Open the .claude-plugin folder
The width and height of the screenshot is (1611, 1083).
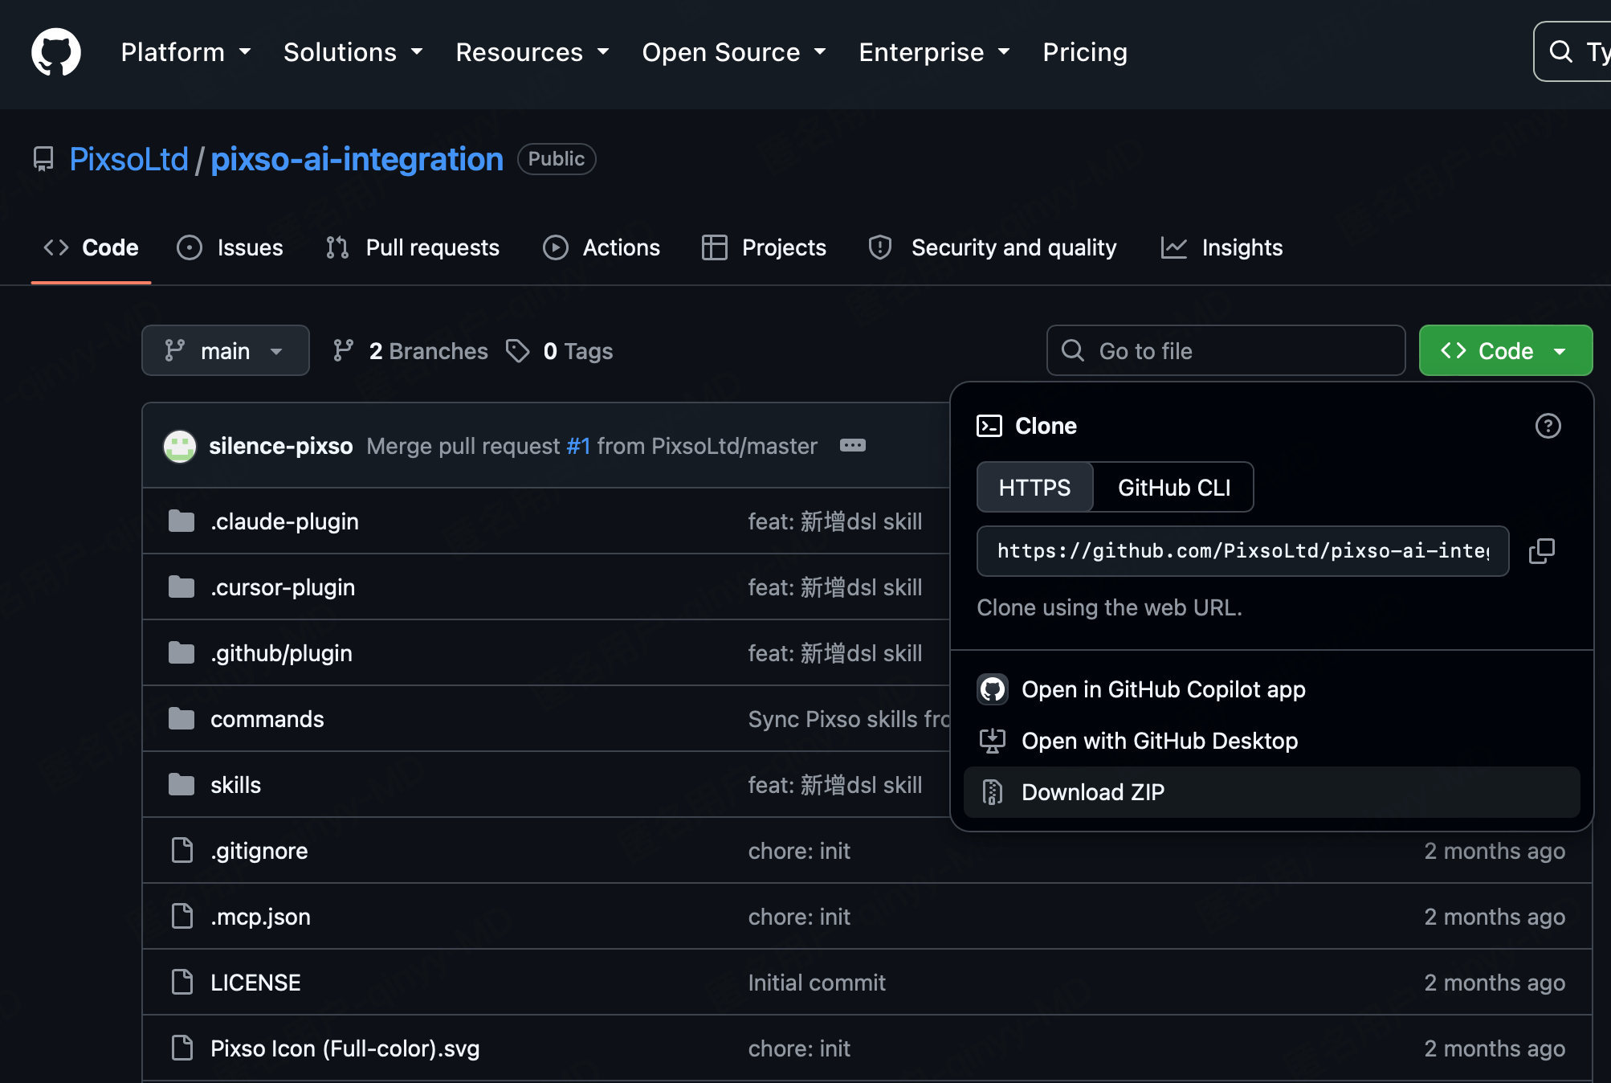[x=285, y=521]
